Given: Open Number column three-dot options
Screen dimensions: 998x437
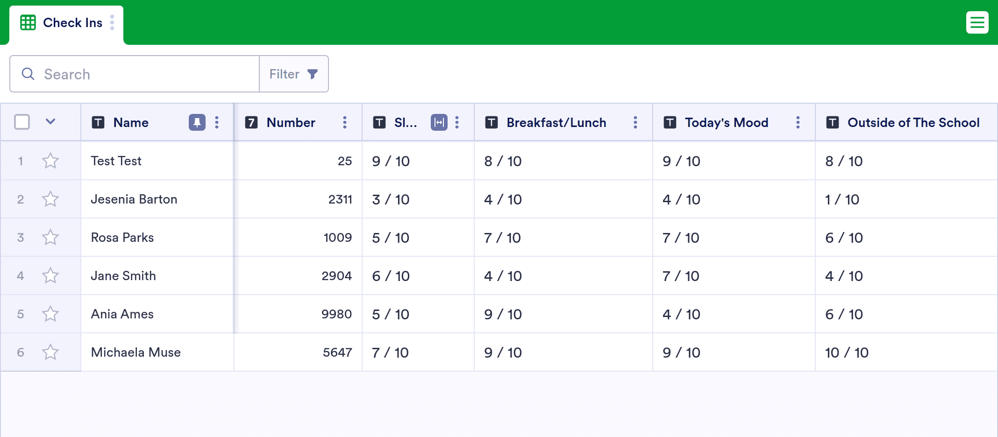Looking at the screenshot, I should 345,122.
